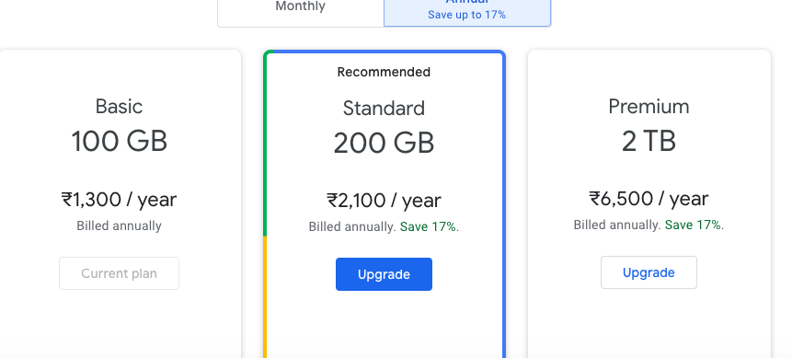792x358 pixels.
Task: Click the ₹1,300 / year price
Action: coord(120,200)
